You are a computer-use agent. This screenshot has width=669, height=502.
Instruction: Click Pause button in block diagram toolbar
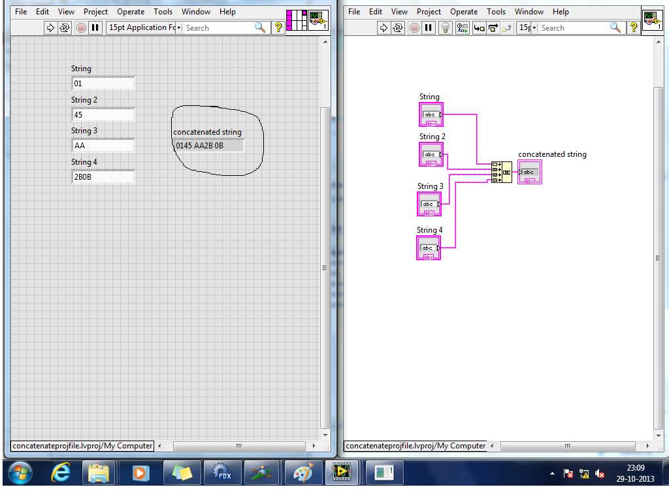[x=428, y=27]
